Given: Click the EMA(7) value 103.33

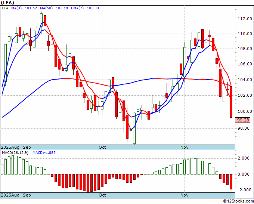Looking at the screenshot, I should 93,8.
